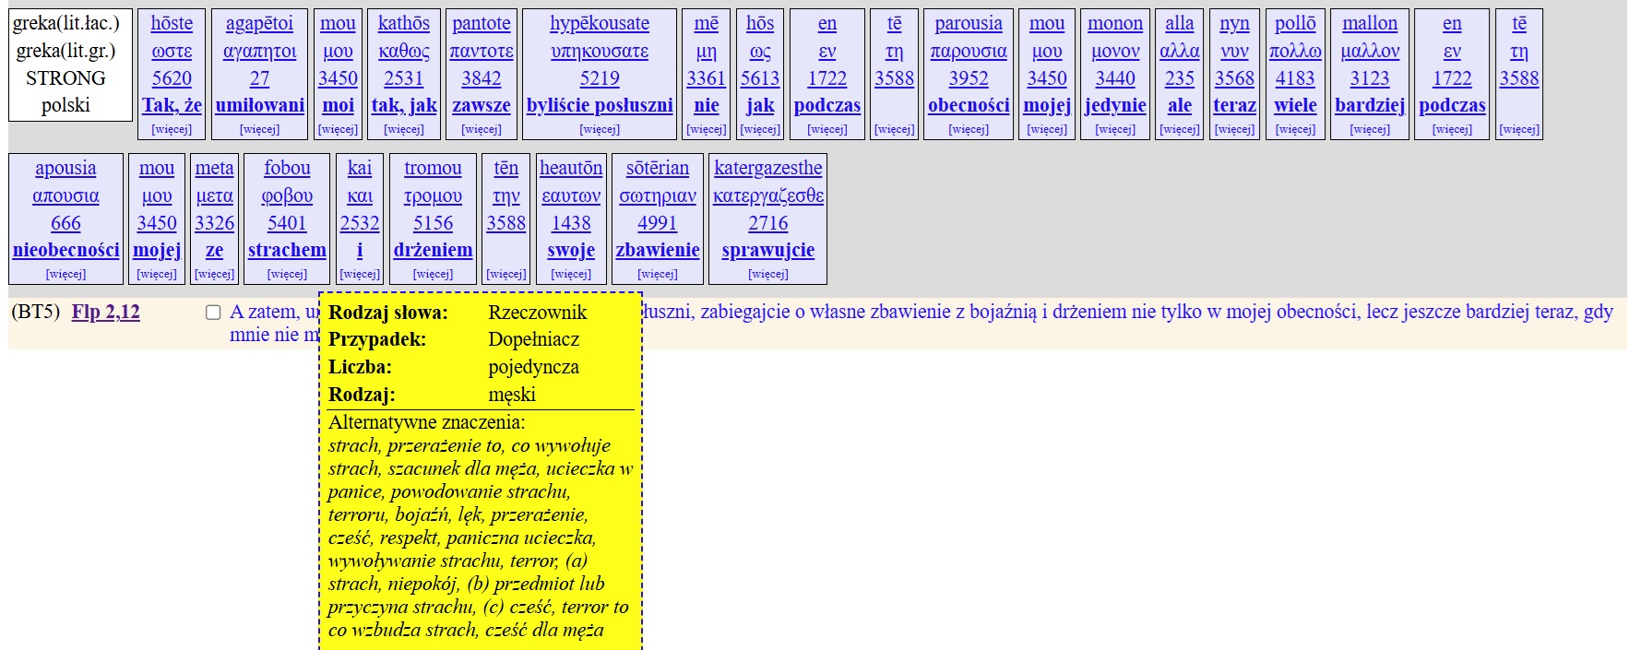Tick the checkbox next to Flp 2,12
Viewport: 1629px width, 650px height.
pos(213,313)
